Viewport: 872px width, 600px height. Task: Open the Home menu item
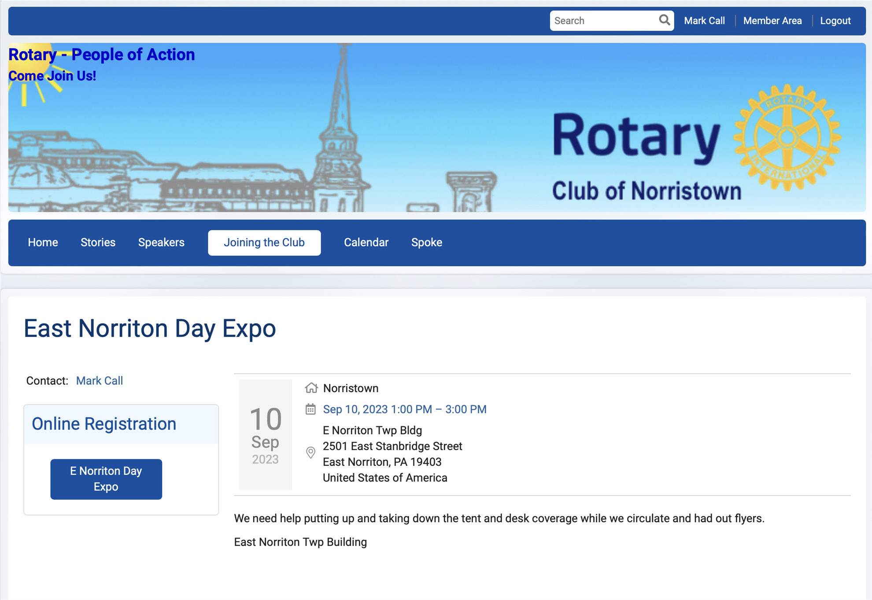[43, 243]
